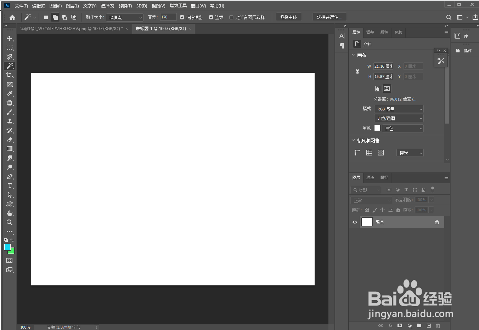Activate the Eyedropper tool
The width and height of the screenshot is (479, 330).
click(x=10, y=93)
